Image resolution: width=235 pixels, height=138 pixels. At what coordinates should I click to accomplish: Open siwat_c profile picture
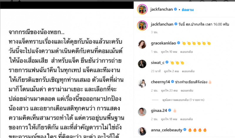142,64
